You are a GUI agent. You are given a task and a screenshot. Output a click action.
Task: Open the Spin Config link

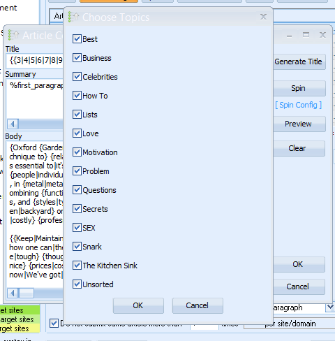[298, 105]
